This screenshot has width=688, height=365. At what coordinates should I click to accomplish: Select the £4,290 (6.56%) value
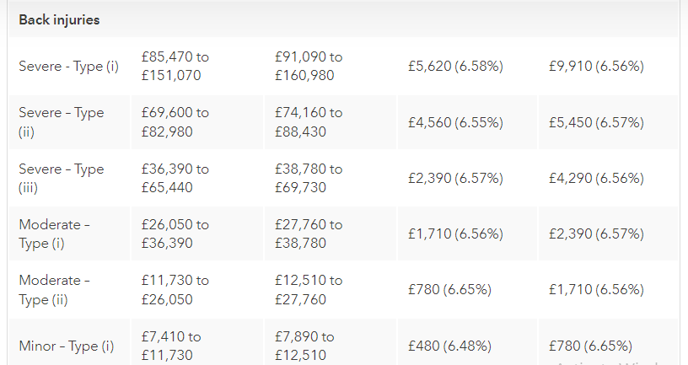click(x=596, y=178)
